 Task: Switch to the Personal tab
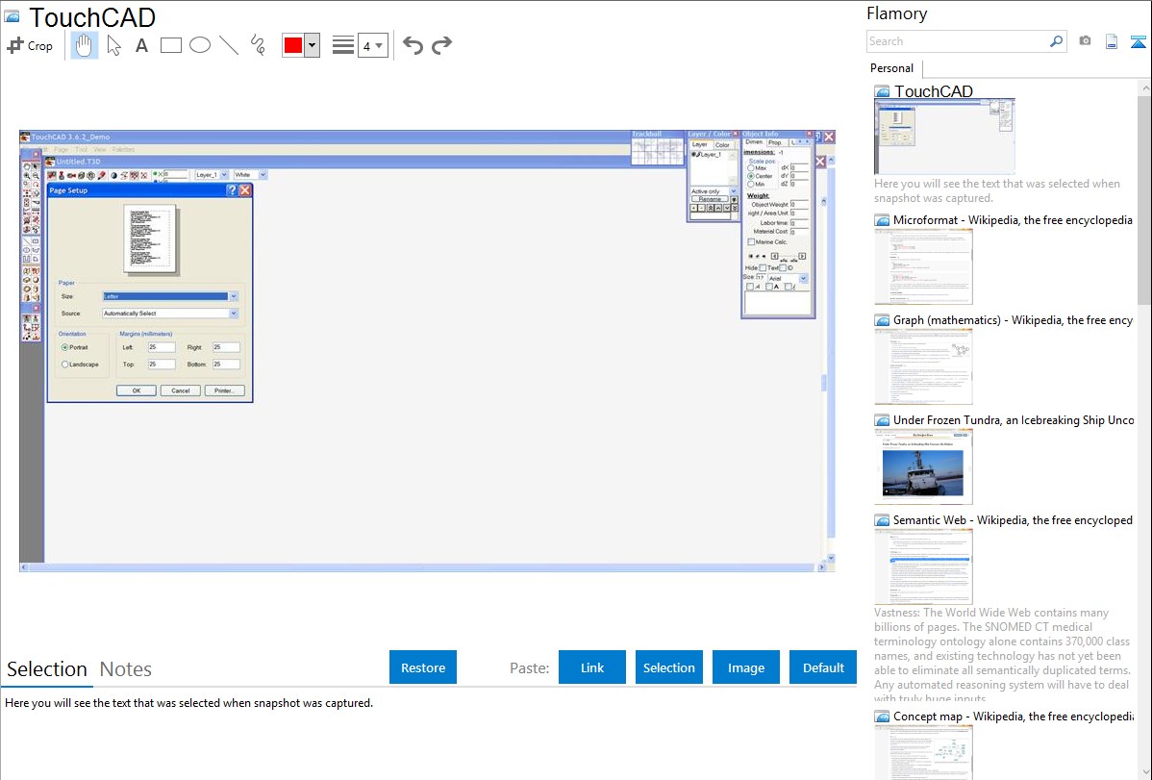coord(892,68)
